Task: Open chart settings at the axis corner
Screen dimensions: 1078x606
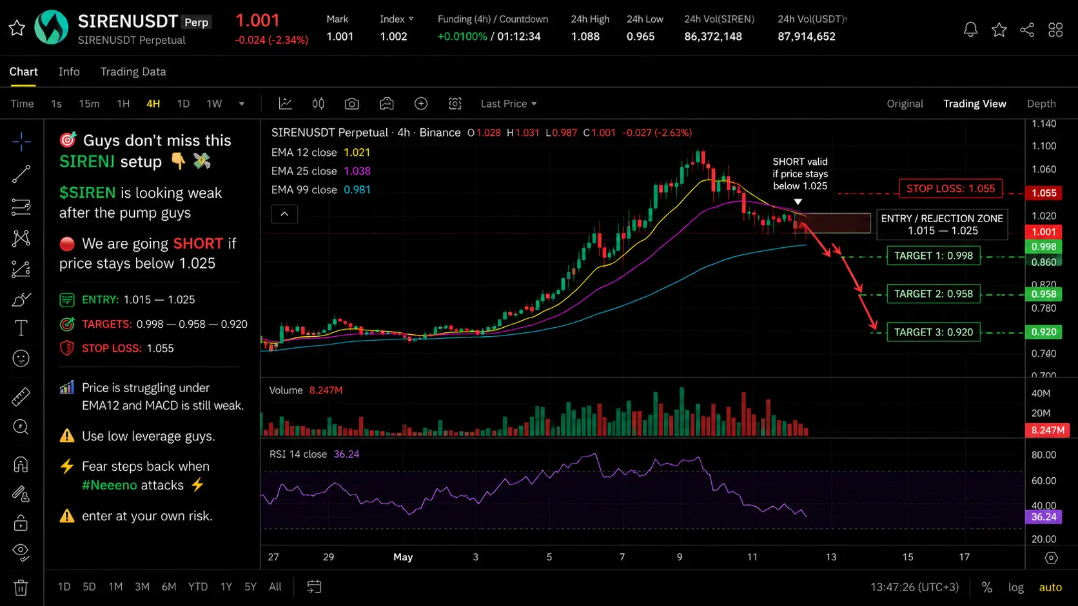Action: click(1052, 558)
